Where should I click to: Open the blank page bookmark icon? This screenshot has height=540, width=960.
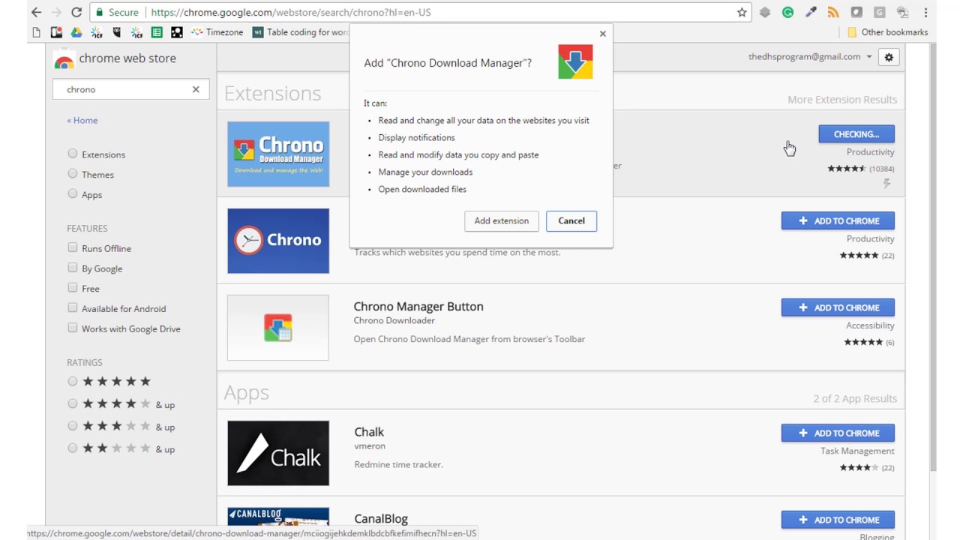(x=37, y=32)
